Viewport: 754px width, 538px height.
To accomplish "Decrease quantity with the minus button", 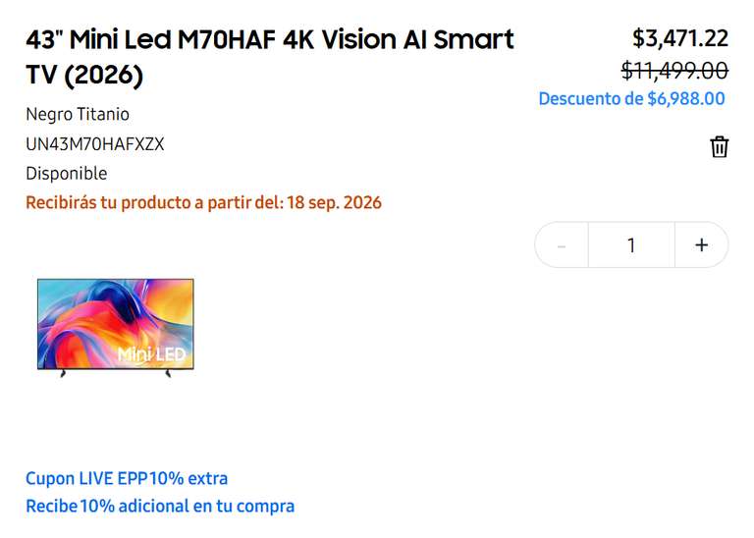I will 562,245.
